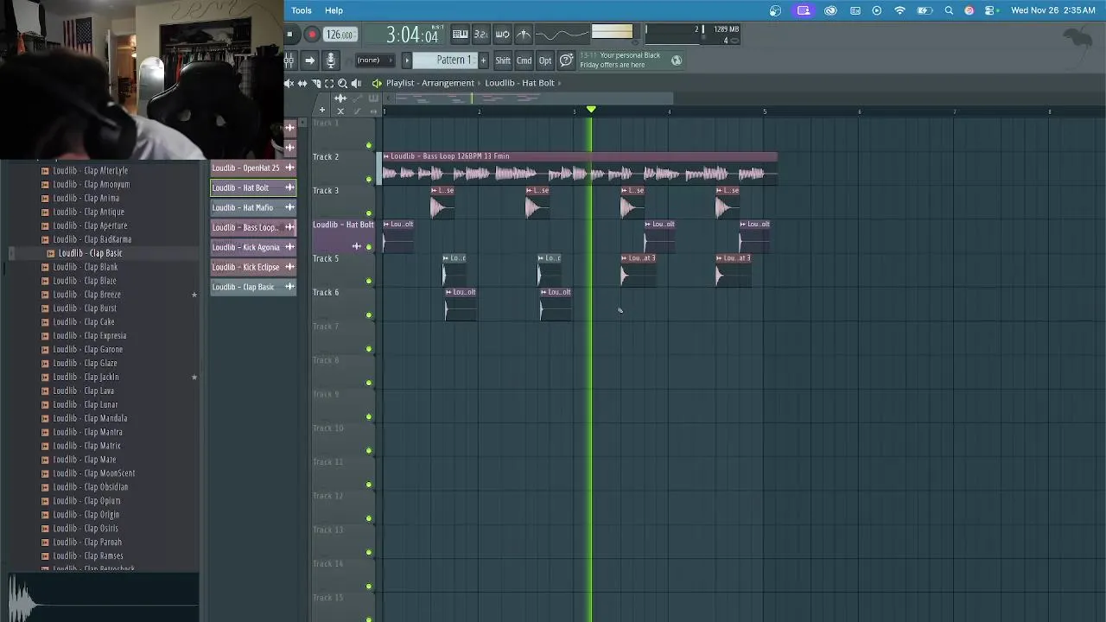Select the Bass Loop 126BPM clip
This screenshot has height=622, width=1106.
pos(580,168)
